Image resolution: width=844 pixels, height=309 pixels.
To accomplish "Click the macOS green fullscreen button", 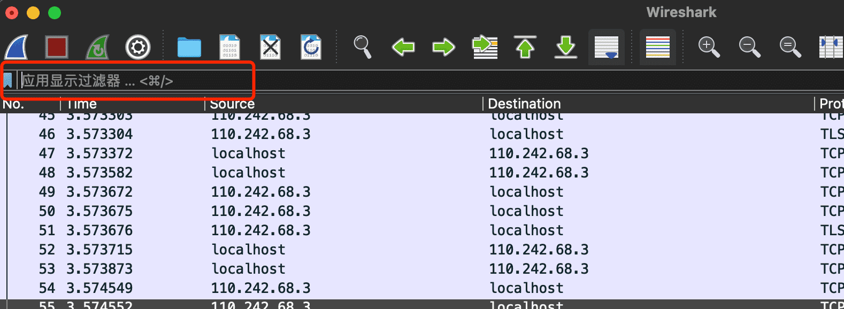I will click(55, 13).
